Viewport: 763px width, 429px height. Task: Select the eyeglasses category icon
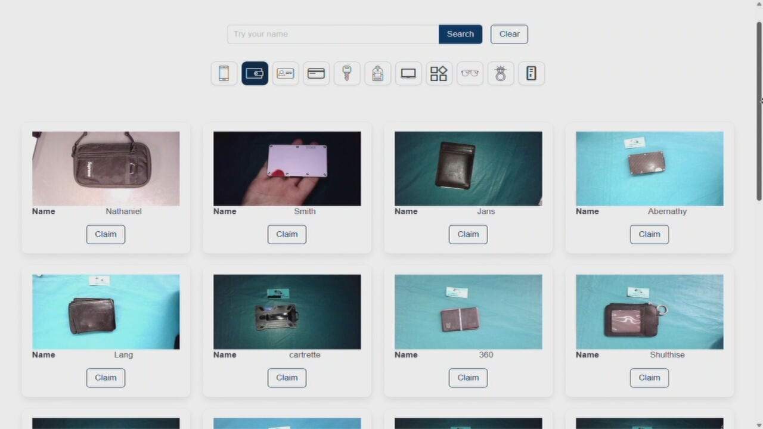[x=470, y=73]
